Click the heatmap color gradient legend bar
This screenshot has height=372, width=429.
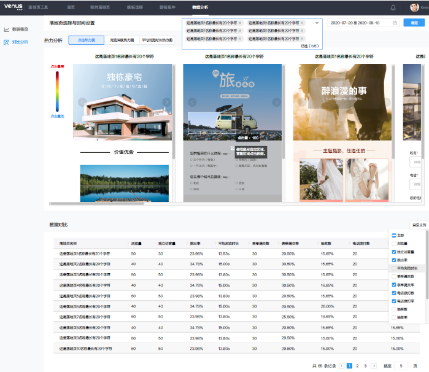tap(57, 91)
